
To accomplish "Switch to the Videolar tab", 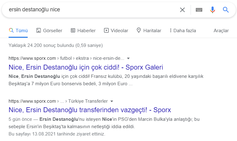I will [119, 30].
